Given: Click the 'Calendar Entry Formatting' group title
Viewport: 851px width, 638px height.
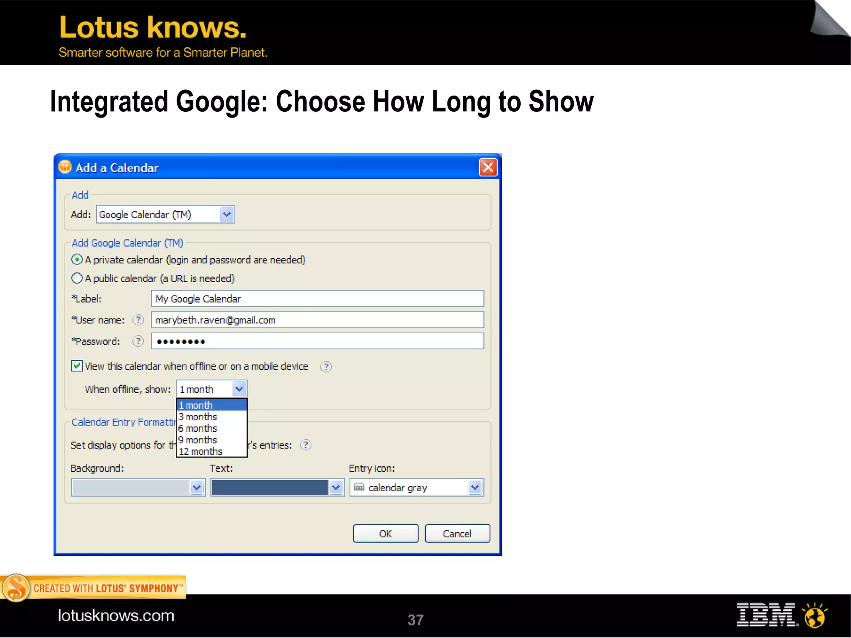Looking at the screenshot, I should (124, 422).
